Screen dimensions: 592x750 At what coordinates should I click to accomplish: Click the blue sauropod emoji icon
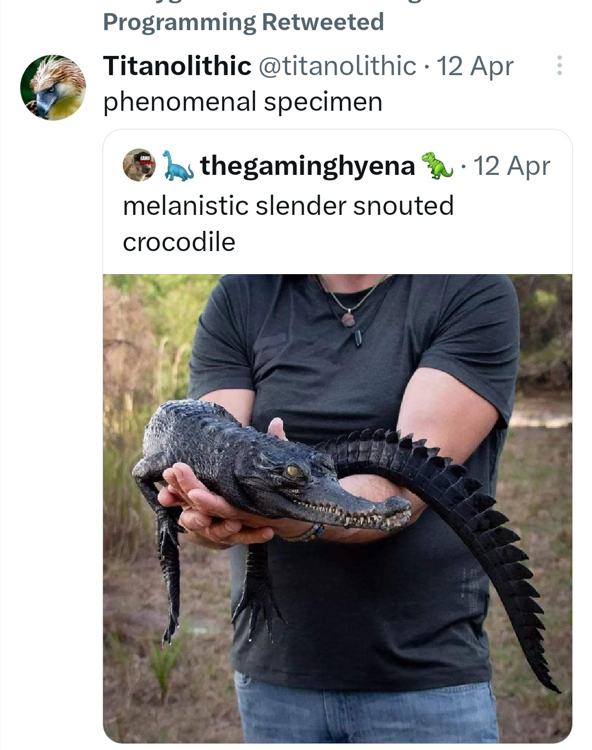tap(177, 166)
